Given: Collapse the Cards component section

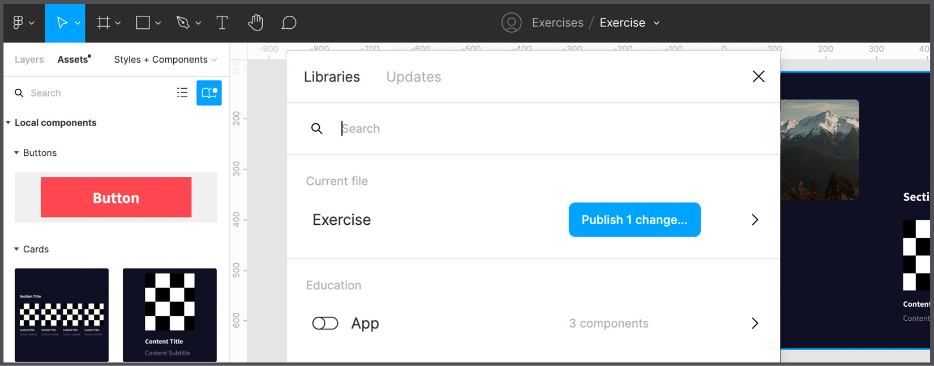Looking at the screenshot, I should pyautogui.click(x=16, y=249).
